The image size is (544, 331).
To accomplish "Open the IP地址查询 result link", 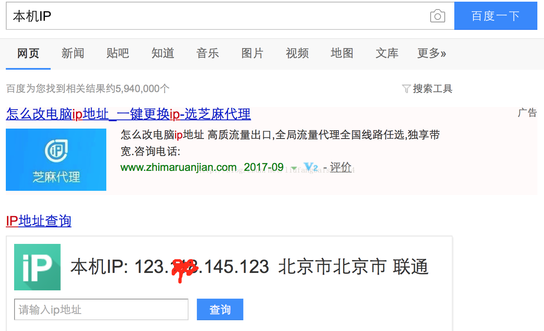I will click(x=39, y=221).
